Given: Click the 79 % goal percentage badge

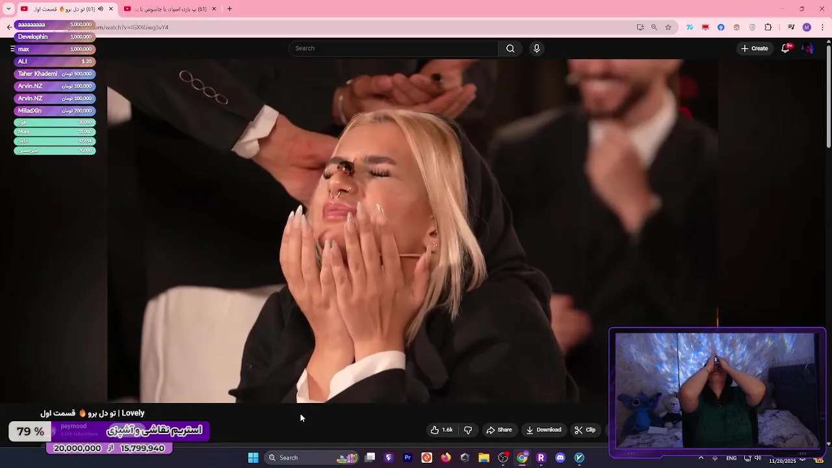Looking at the screenshot, I should coord(30,432).
